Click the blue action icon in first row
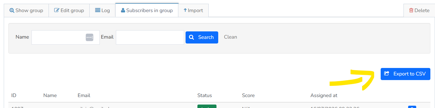This screenshot has height=108, width=435. [x=412, y=107]
